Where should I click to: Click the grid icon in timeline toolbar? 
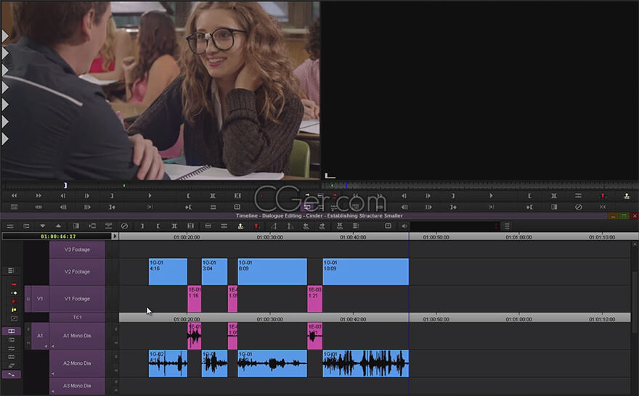coord(388,226)
